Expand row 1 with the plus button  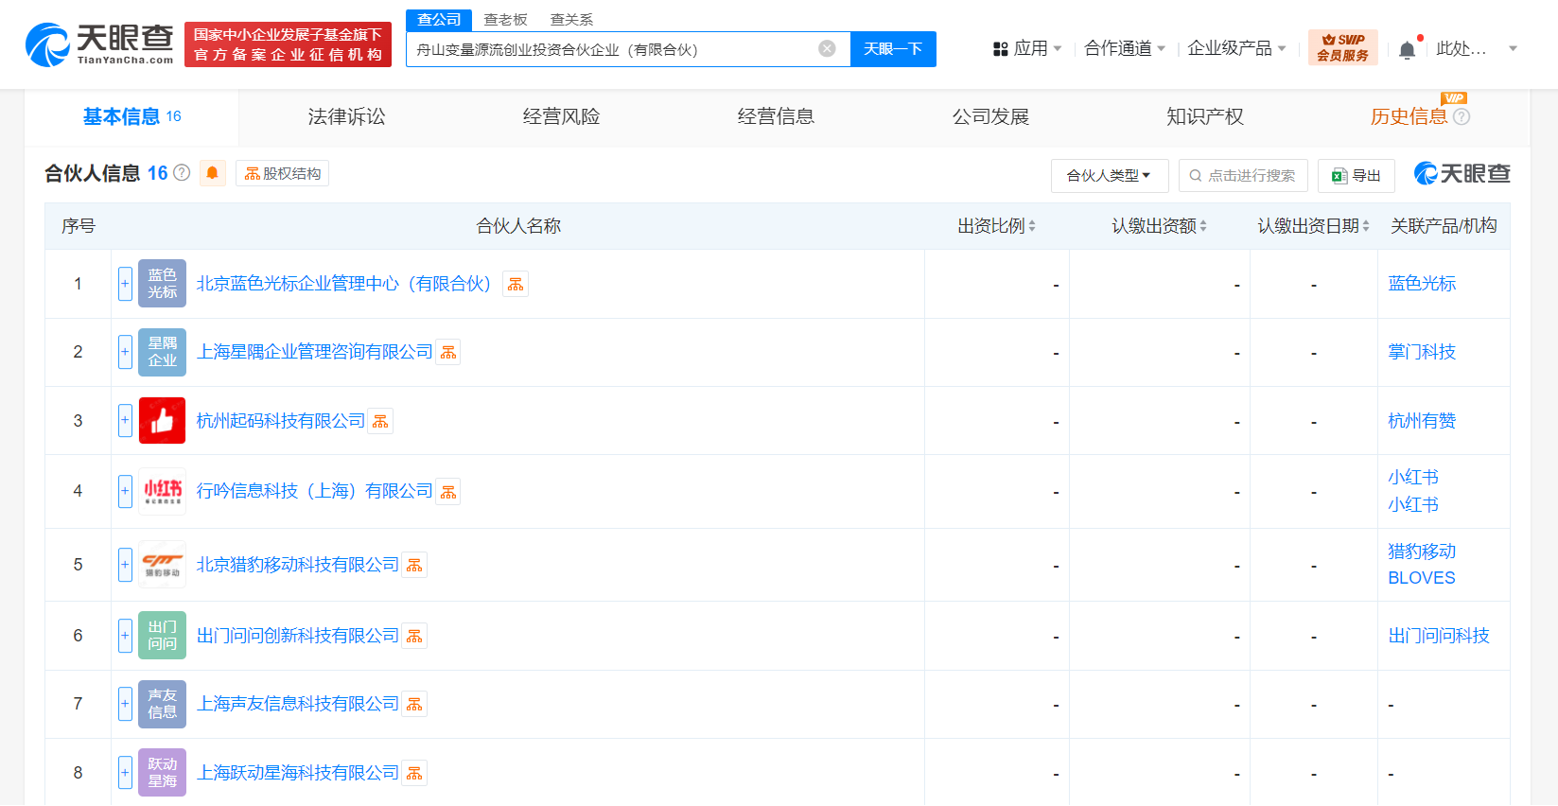(125, 284)
